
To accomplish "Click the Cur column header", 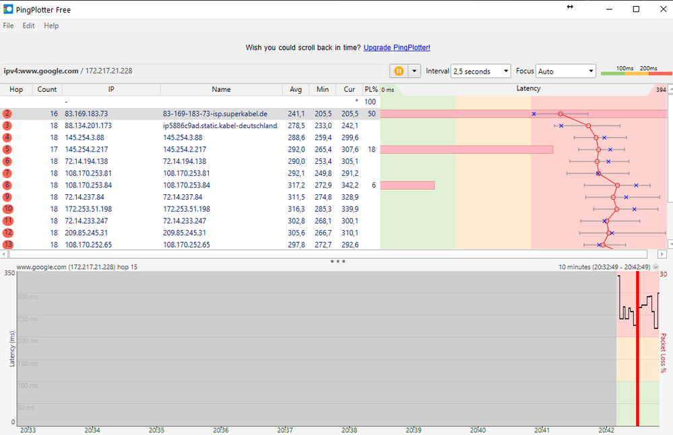I will click(x=350, y=90).
